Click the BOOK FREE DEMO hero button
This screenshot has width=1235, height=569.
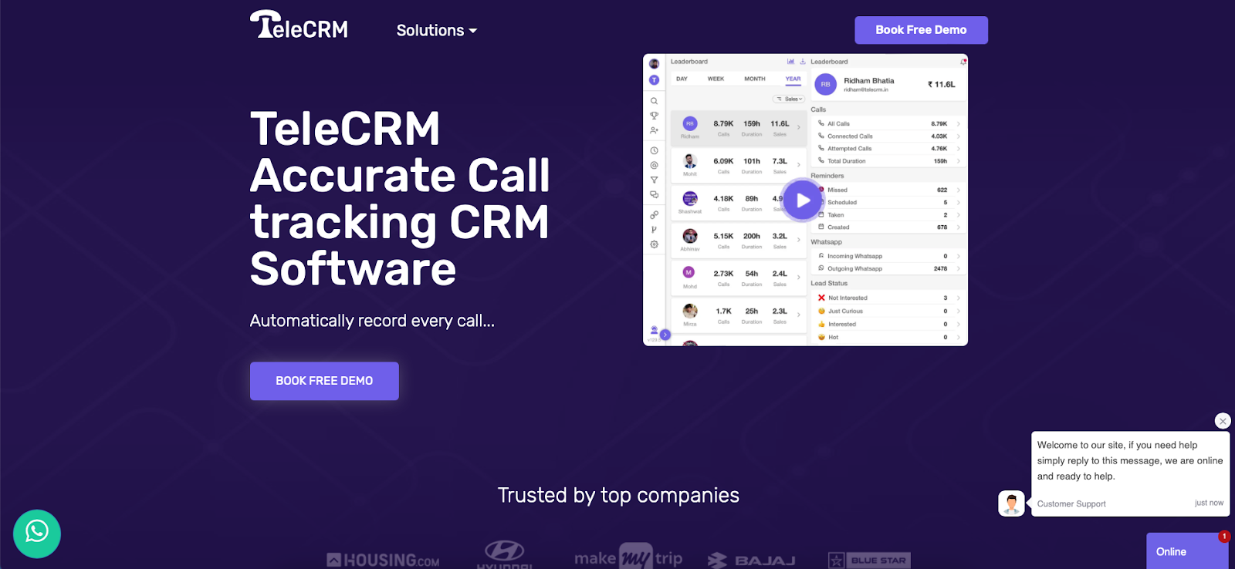pyautogui.click(x=324, y=381)
